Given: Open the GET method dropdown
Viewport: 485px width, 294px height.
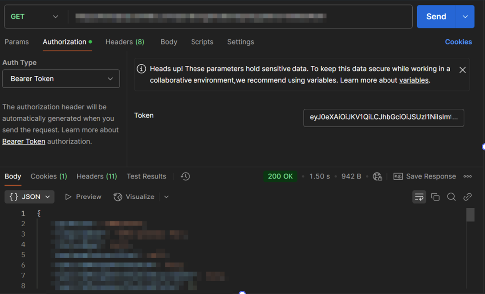Looking at the screenshot, I should [x=35, y=17].
